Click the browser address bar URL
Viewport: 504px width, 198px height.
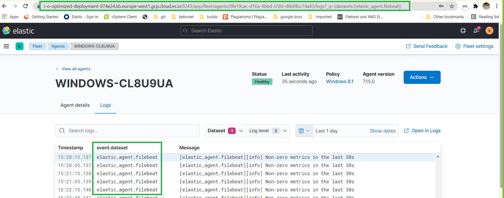tap(223, 6)
